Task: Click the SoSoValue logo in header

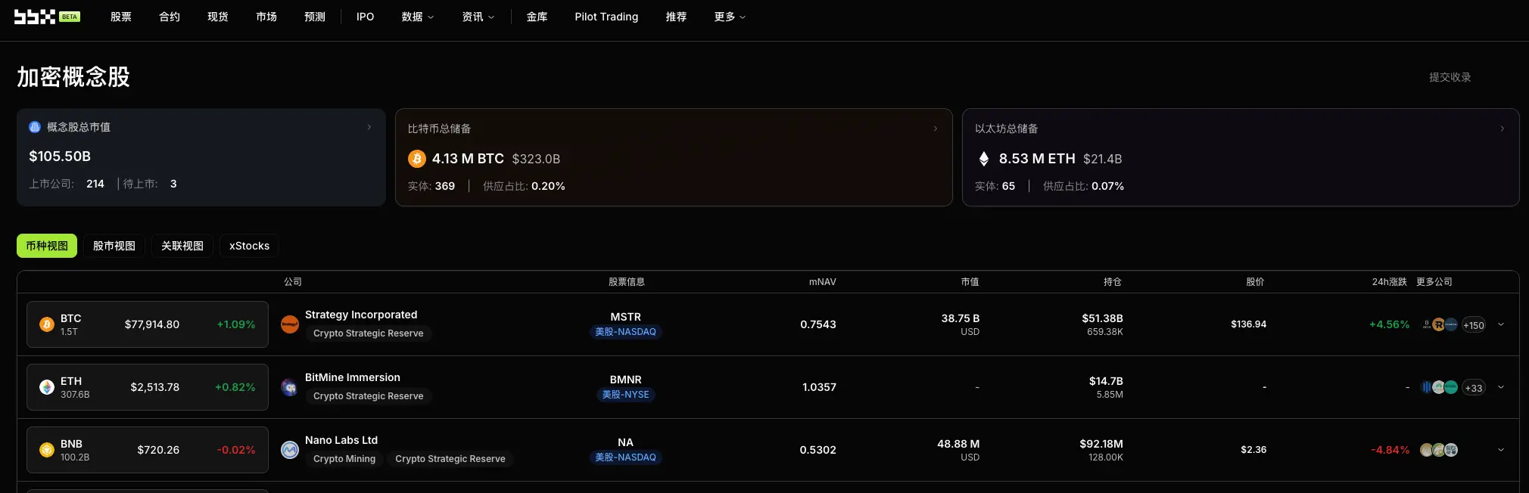Action: [35, 17]
